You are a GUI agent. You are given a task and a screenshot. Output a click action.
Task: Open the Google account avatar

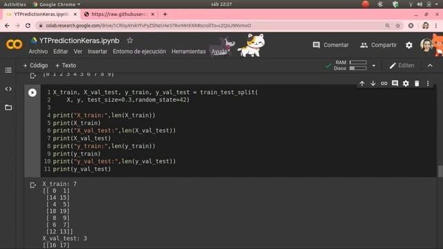[426, 45]
